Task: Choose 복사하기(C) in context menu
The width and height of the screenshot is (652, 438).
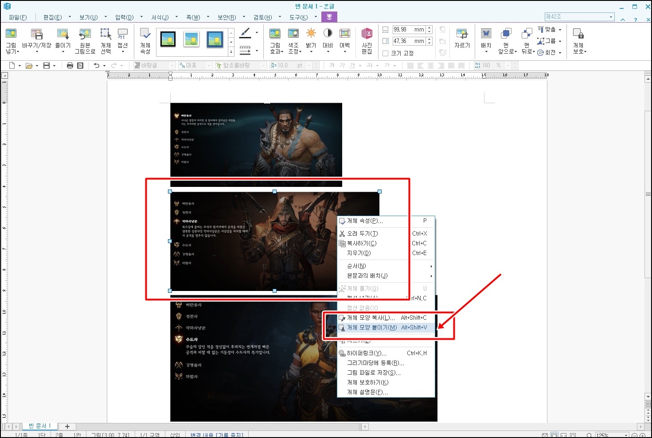Action: pos(386,244)
